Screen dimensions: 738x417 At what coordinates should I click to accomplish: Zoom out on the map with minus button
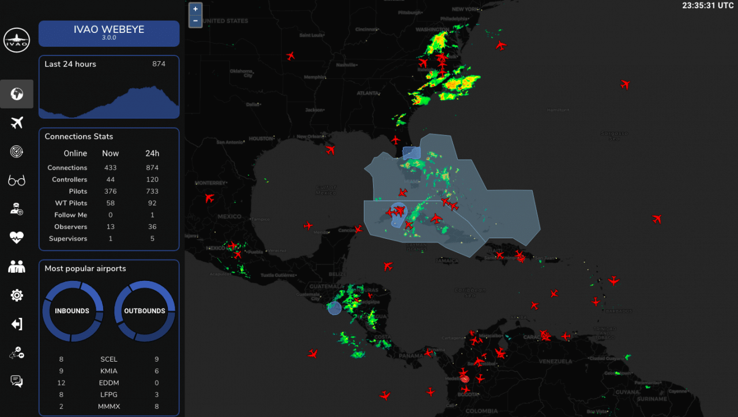click(x=195, y=21)
